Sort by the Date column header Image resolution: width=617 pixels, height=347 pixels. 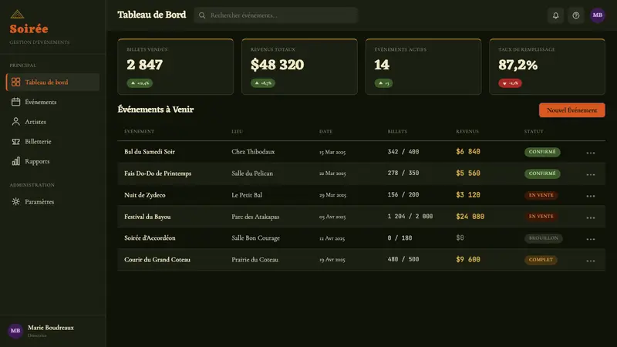click(x=325, y=131)
